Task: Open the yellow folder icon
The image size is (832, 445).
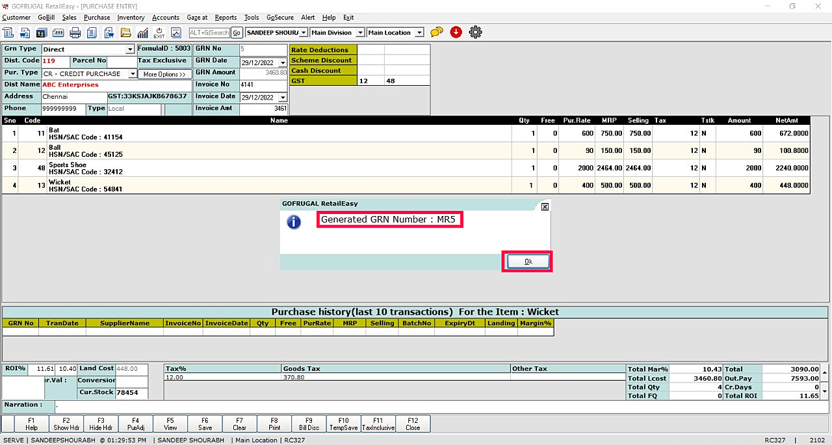Action: [125, 33]
